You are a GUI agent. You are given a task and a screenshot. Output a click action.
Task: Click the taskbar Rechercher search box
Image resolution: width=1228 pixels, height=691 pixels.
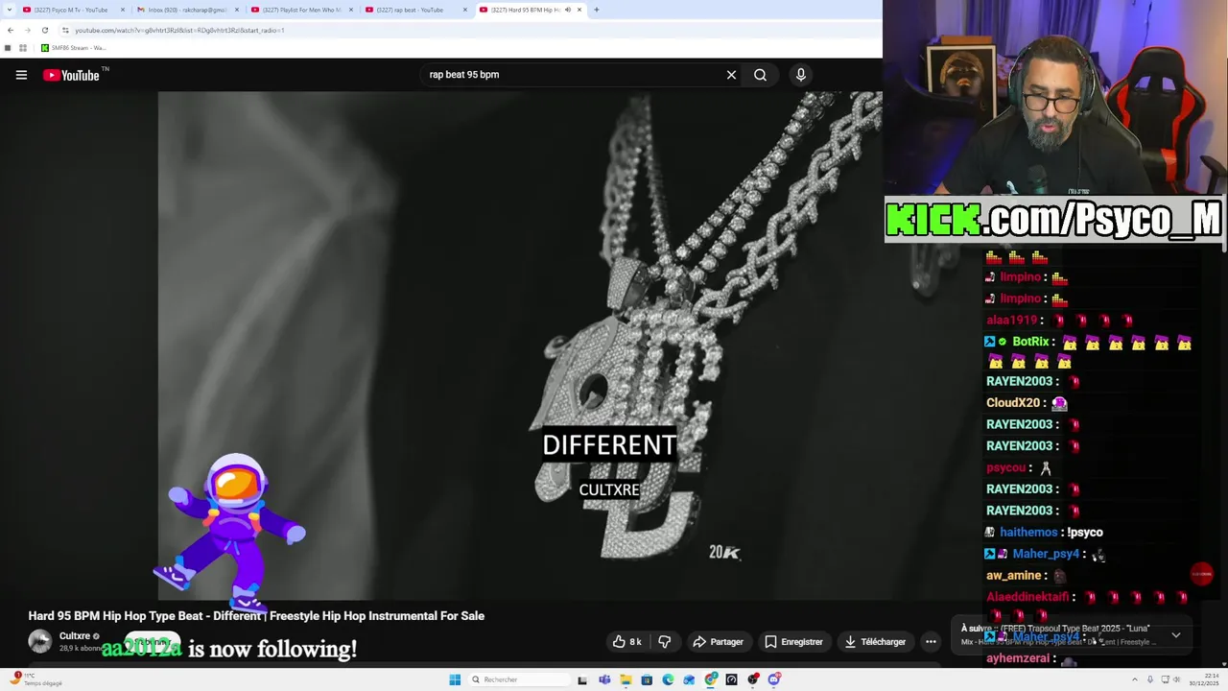(x=519, y=679)
